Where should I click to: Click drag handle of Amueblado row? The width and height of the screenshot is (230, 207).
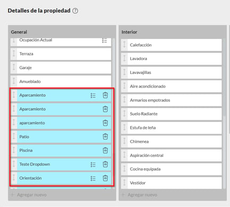[x=14, y=81]
